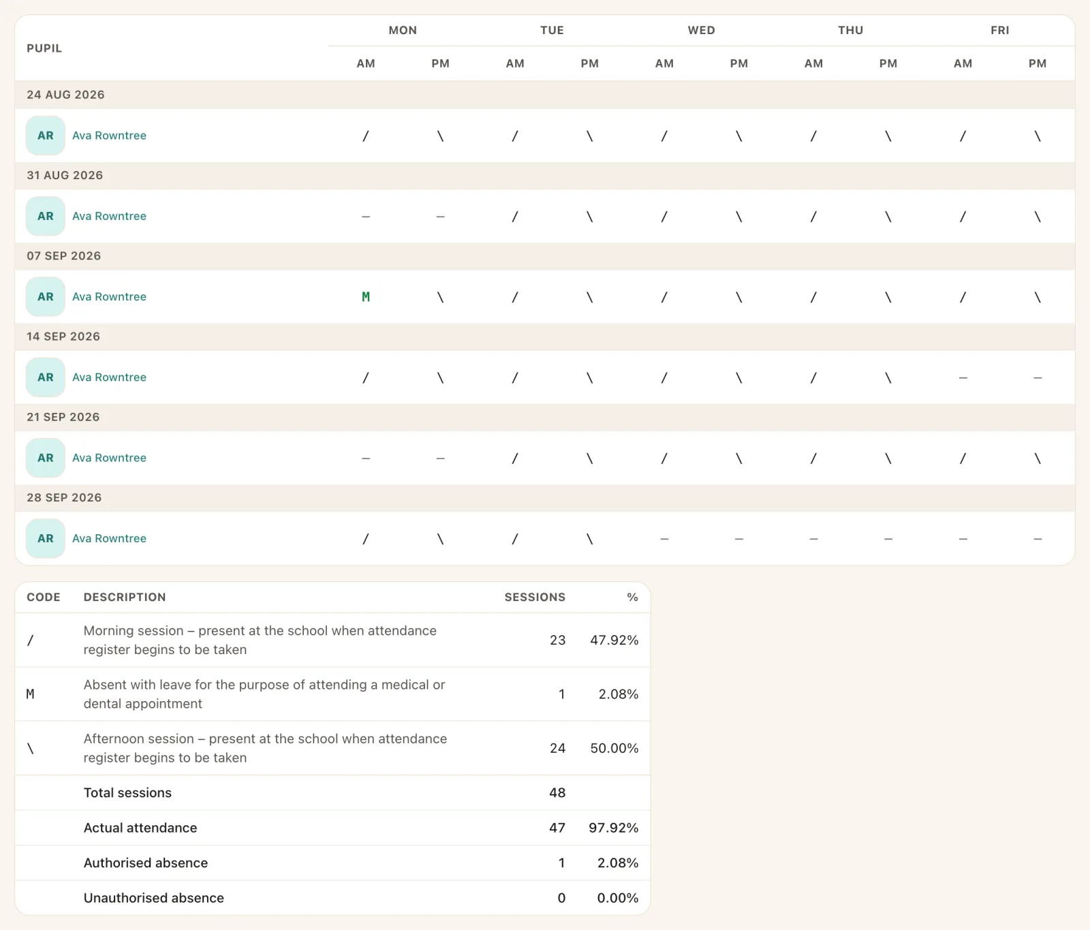Select the WED day column header
This screenshot has width=1090, height=930.
(702, 30)
